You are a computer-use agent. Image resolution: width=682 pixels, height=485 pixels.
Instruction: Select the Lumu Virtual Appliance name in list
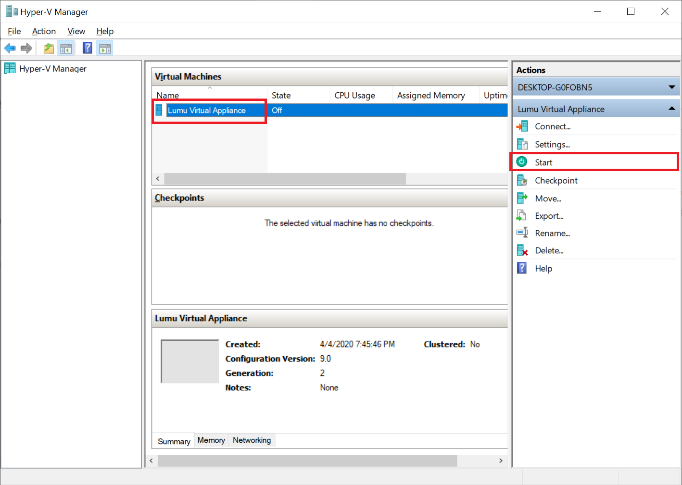[207, 111]
